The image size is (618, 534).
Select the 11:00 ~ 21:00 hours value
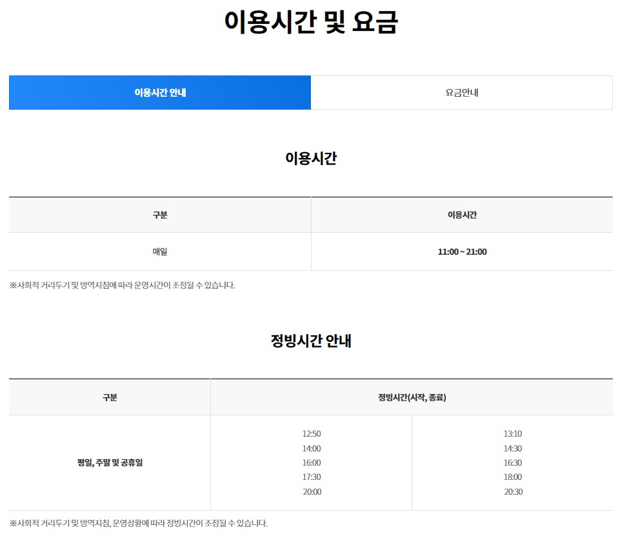pos(462,252)
